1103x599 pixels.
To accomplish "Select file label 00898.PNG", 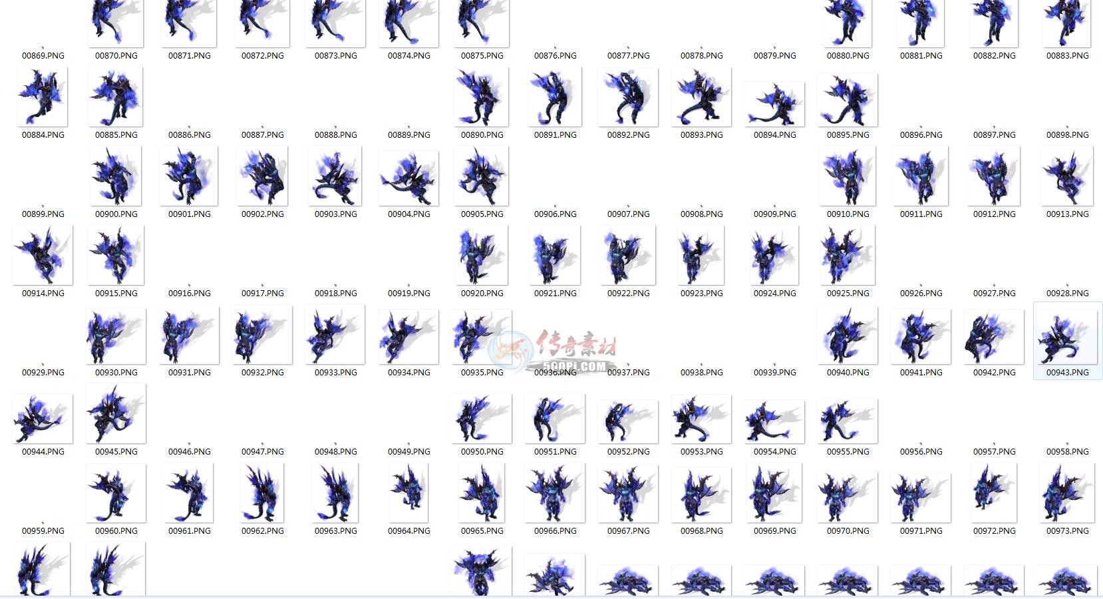I will 1068,135.
